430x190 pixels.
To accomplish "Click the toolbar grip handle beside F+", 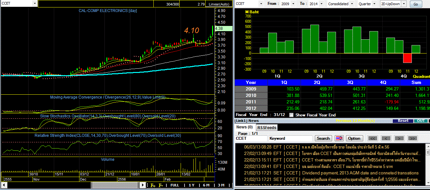I will coord(148,185).
